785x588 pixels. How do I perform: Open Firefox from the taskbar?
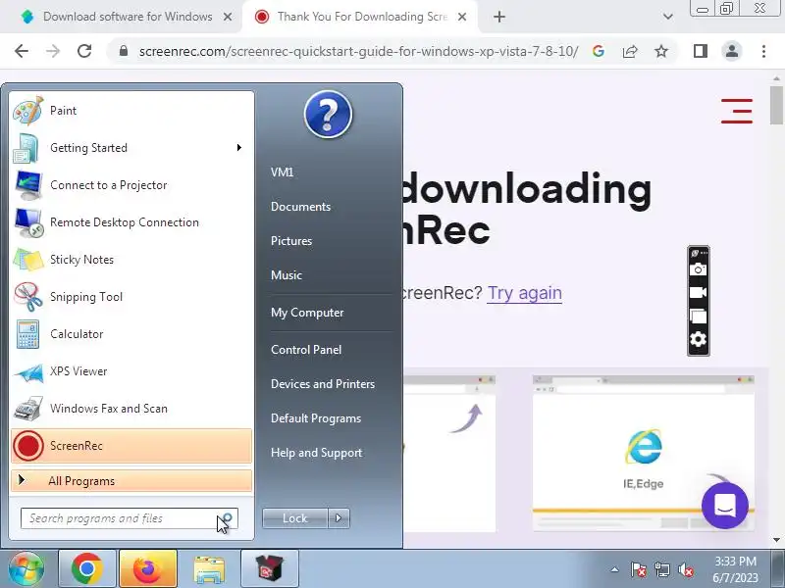tap(148, 568)
